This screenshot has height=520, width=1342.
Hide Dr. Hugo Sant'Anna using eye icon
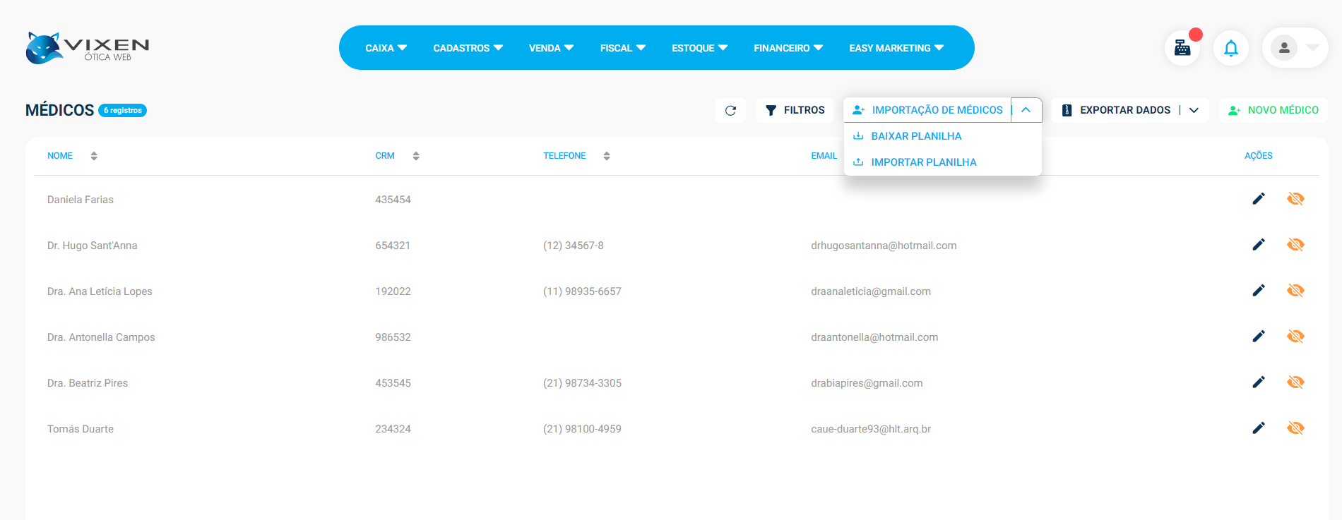pos(1295,245)
